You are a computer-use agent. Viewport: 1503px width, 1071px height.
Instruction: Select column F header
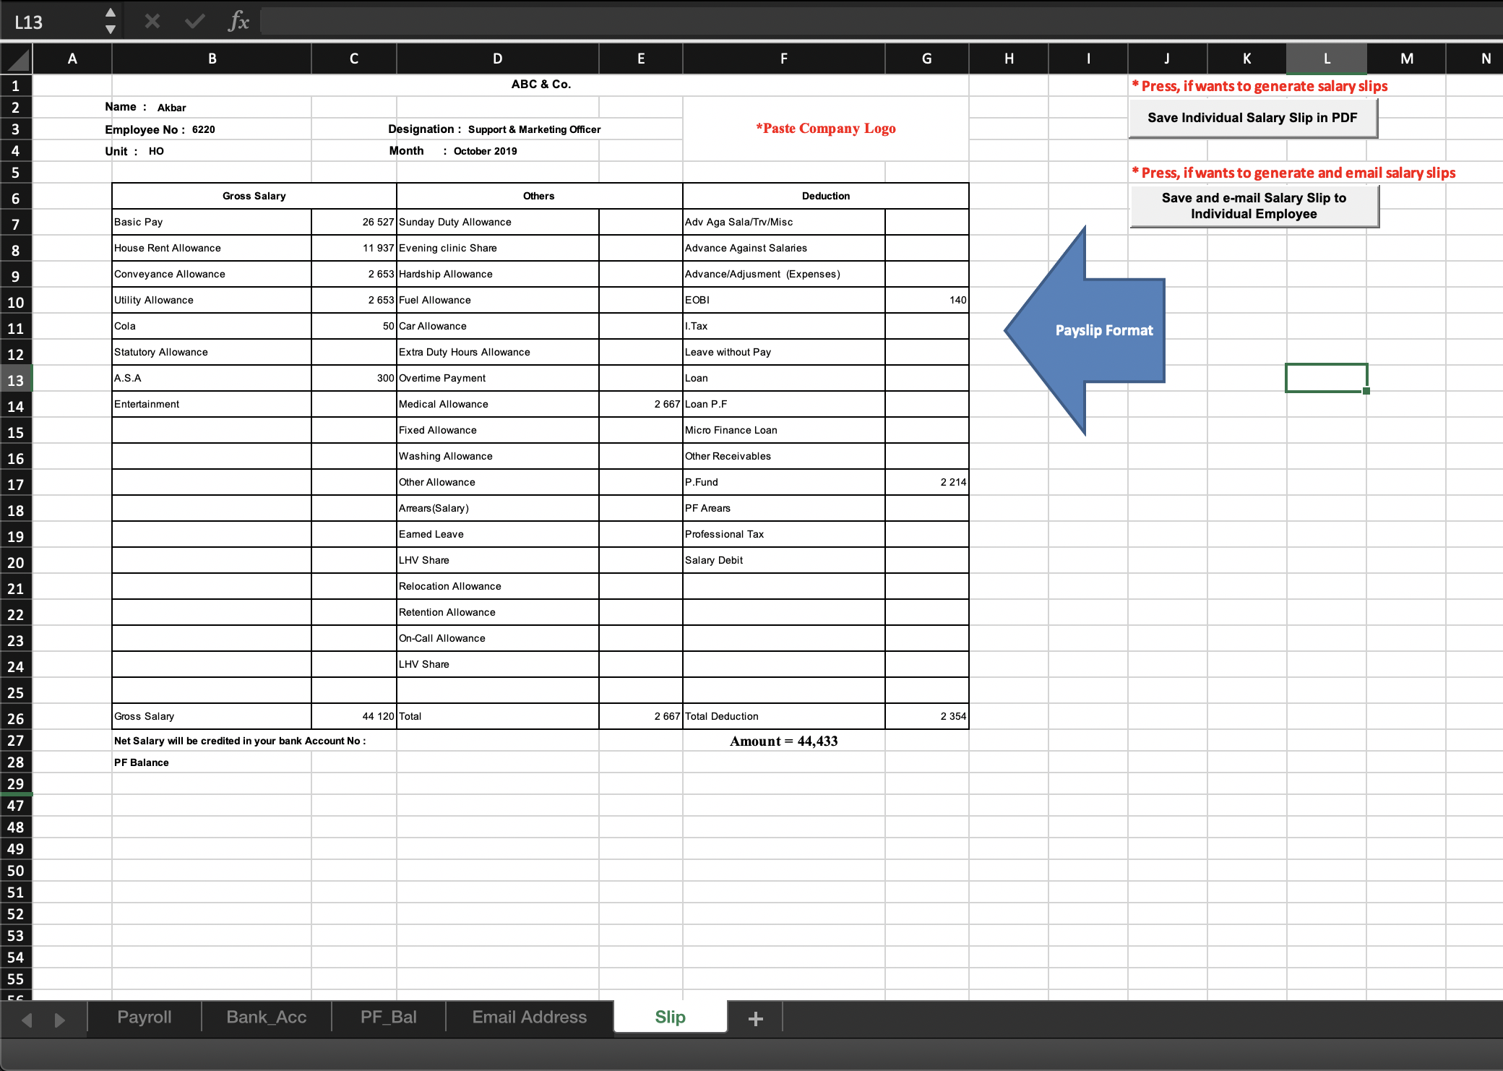point(784,59)
